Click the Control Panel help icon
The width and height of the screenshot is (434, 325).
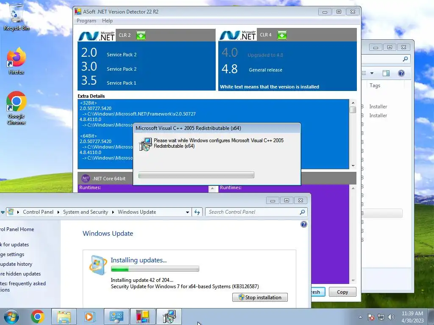click(x=303, y=224)
